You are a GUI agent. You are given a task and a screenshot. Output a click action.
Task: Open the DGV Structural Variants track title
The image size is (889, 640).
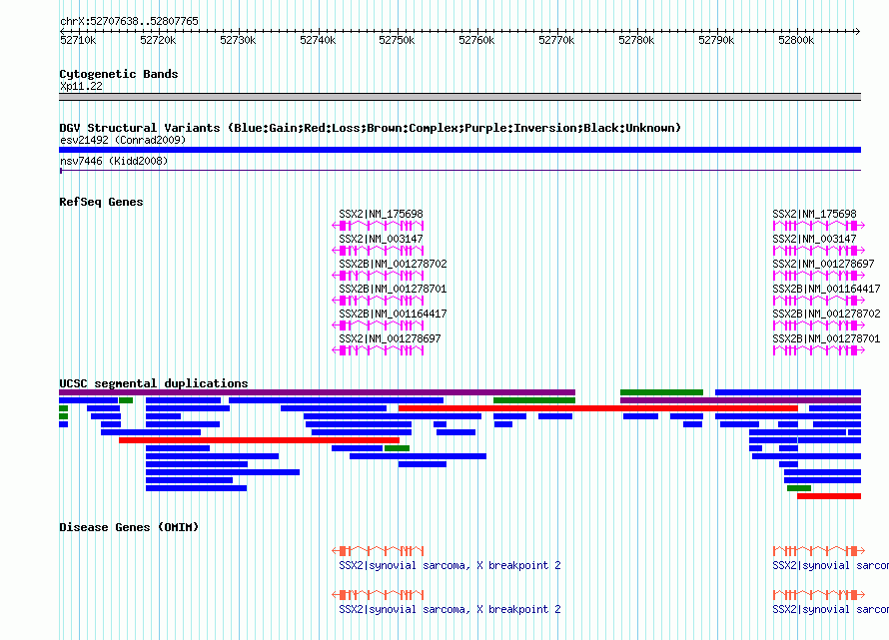(371, 128)
